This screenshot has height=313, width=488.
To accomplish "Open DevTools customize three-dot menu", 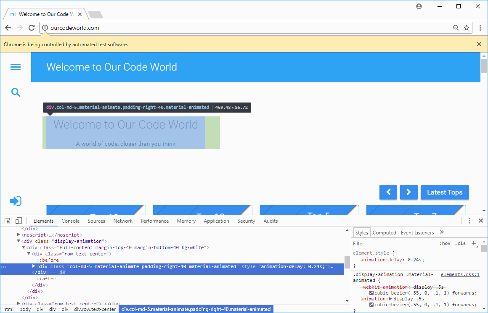I will point(469,221).
